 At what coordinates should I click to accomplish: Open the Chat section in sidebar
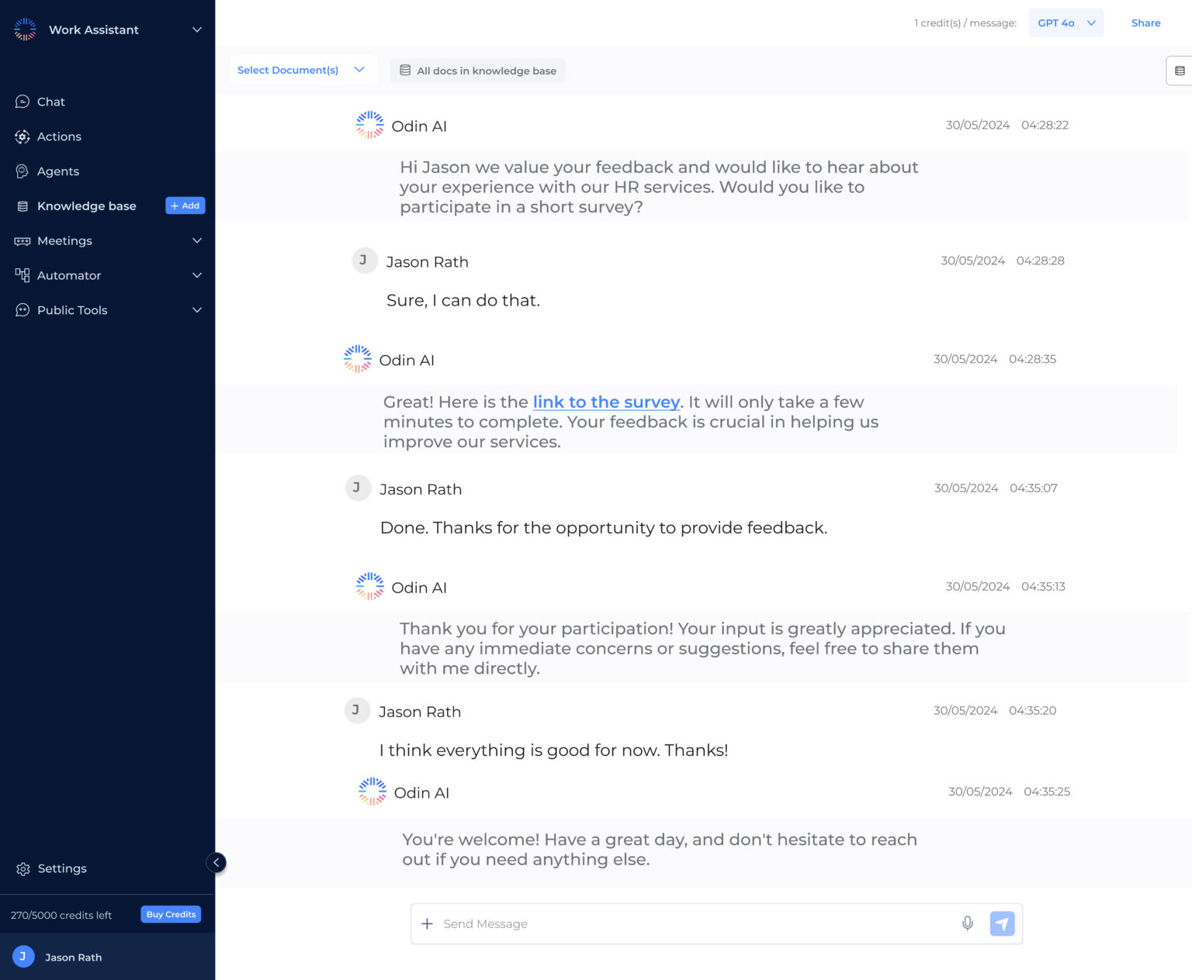point(50,102)
